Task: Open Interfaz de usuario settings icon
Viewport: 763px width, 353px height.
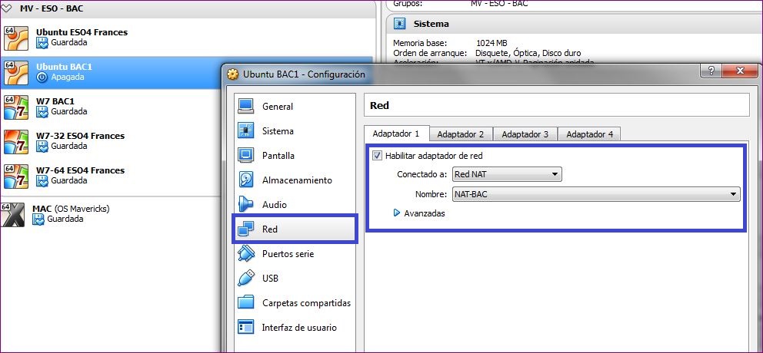Action: (246, 327)
